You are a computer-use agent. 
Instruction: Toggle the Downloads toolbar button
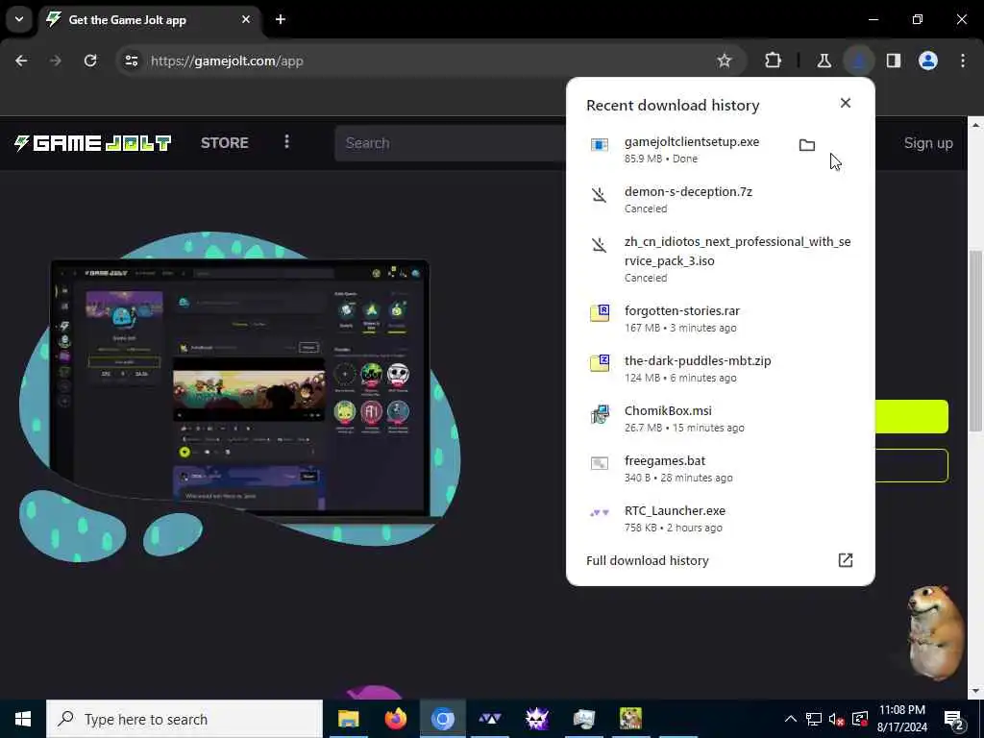pyautogui.click(x=858, y=61)
